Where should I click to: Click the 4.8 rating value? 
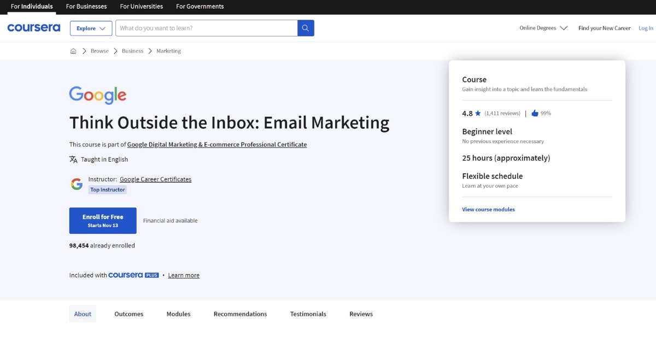[x=467, y=114]
